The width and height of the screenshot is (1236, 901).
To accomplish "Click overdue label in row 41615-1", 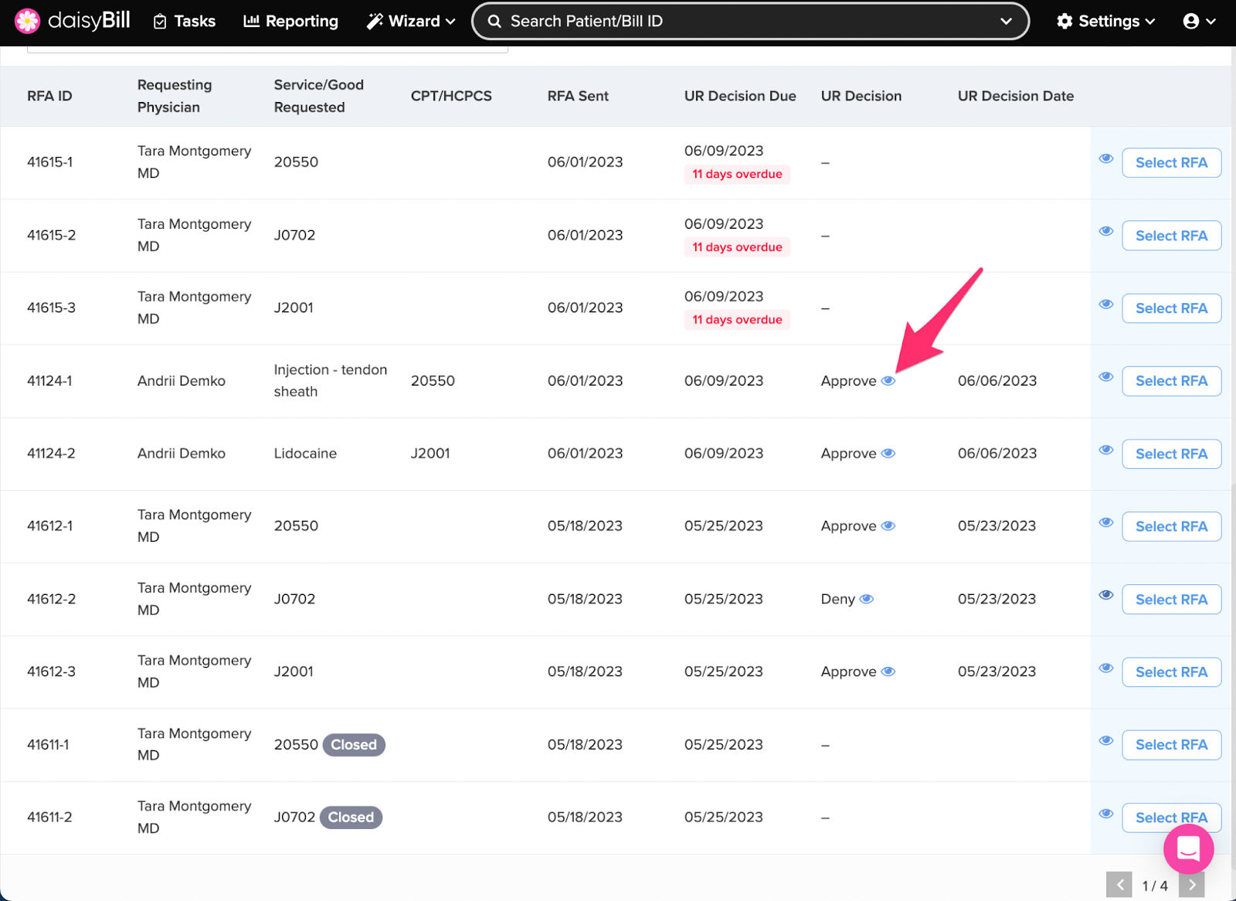I will [737, 175].
